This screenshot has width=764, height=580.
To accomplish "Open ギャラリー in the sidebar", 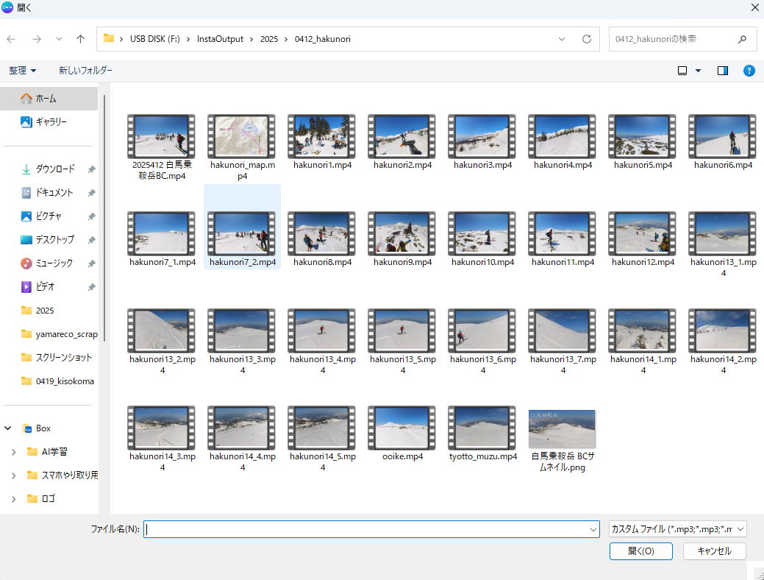I will coord(51,122).
